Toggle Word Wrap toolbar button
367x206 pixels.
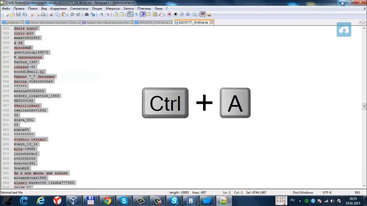pos(130,14)
